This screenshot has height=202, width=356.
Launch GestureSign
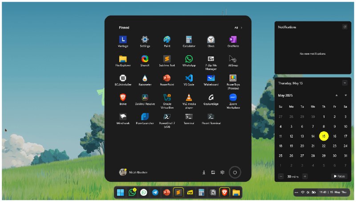point(211,99)
